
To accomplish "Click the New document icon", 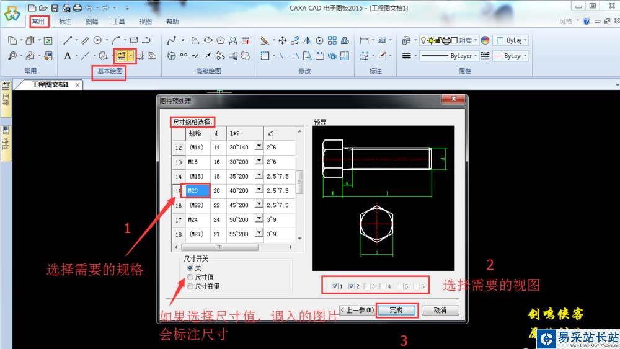I will click(32, 7).
